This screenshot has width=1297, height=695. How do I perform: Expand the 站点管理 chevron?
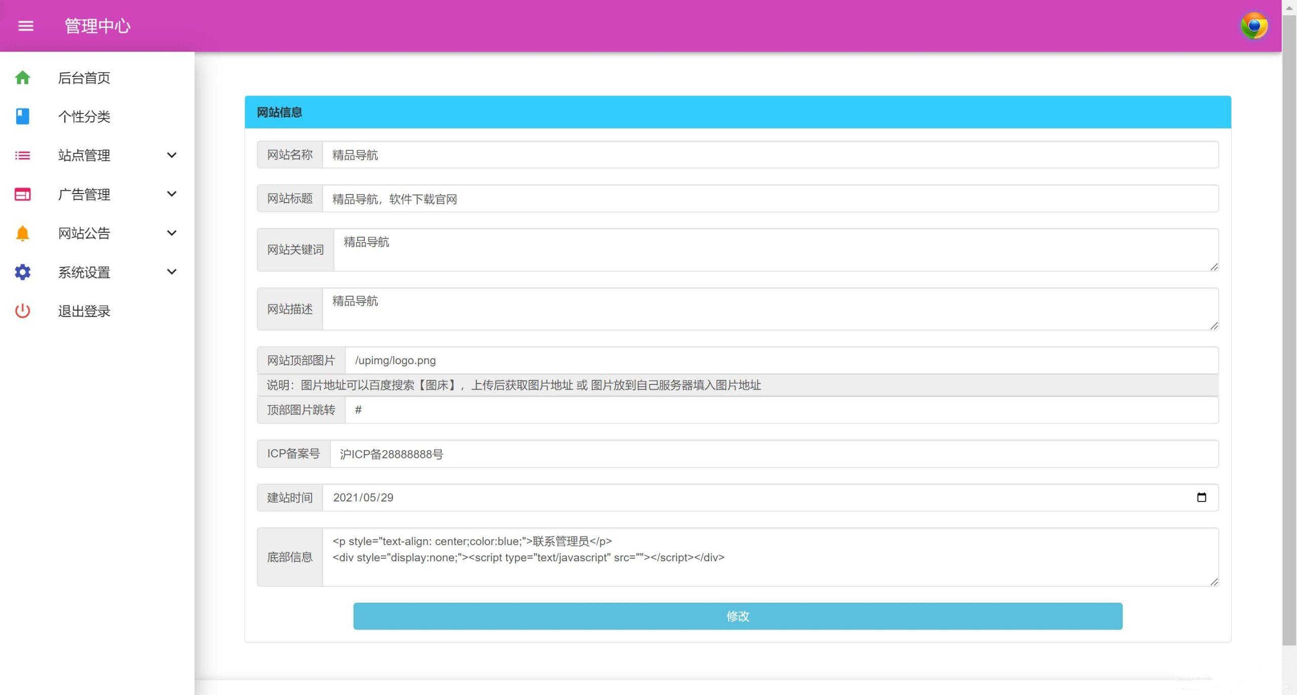(x=172, y=156)
